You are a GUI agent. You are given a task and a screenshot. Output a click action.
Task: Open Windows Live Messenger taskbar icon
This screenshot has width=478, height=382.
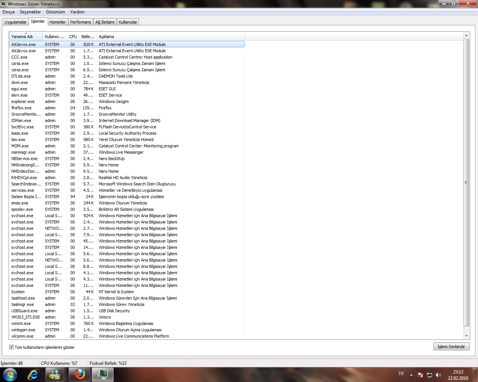click(56, 374)
